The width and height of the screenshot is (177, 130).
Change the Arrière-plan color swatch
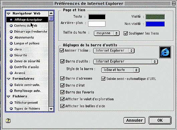pyautogui.click(x=97, y=24)
